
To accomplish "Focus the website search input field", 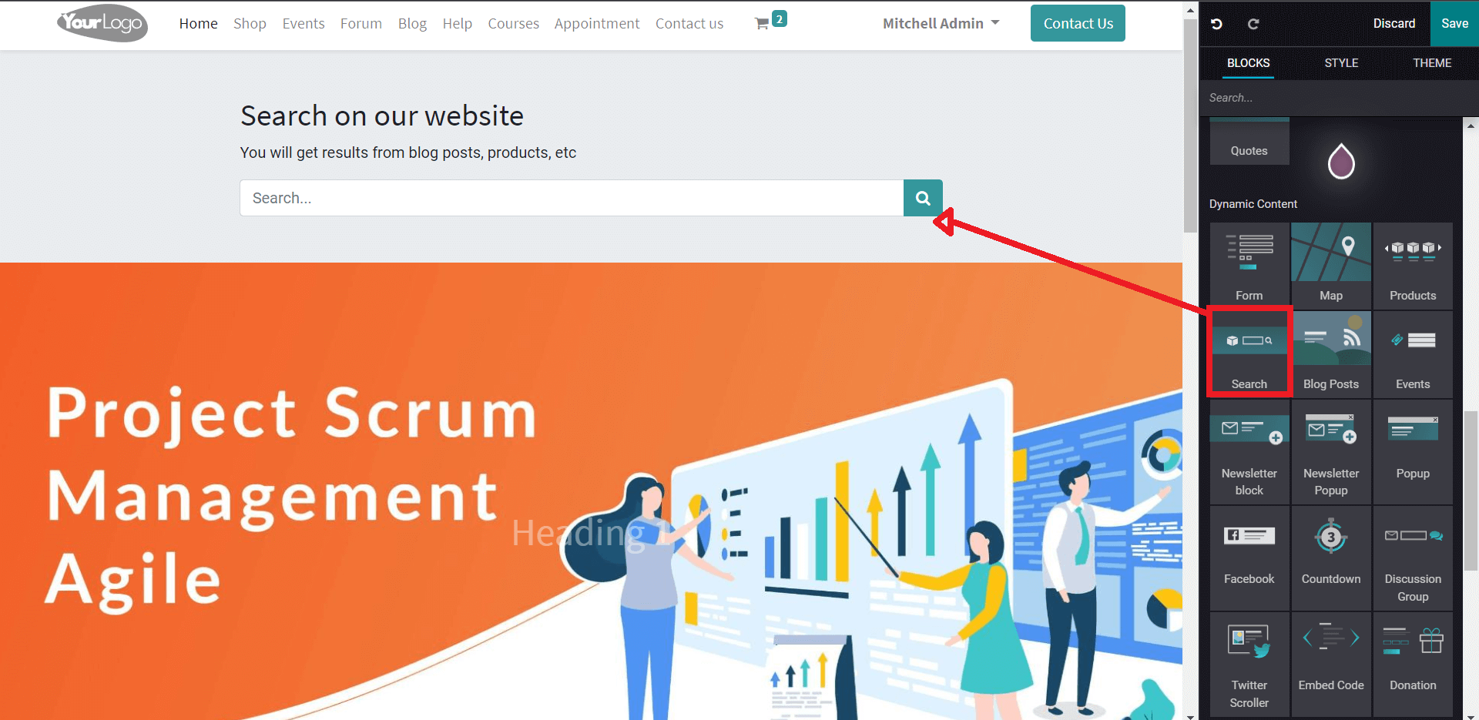I will click(x=572, y=198).
